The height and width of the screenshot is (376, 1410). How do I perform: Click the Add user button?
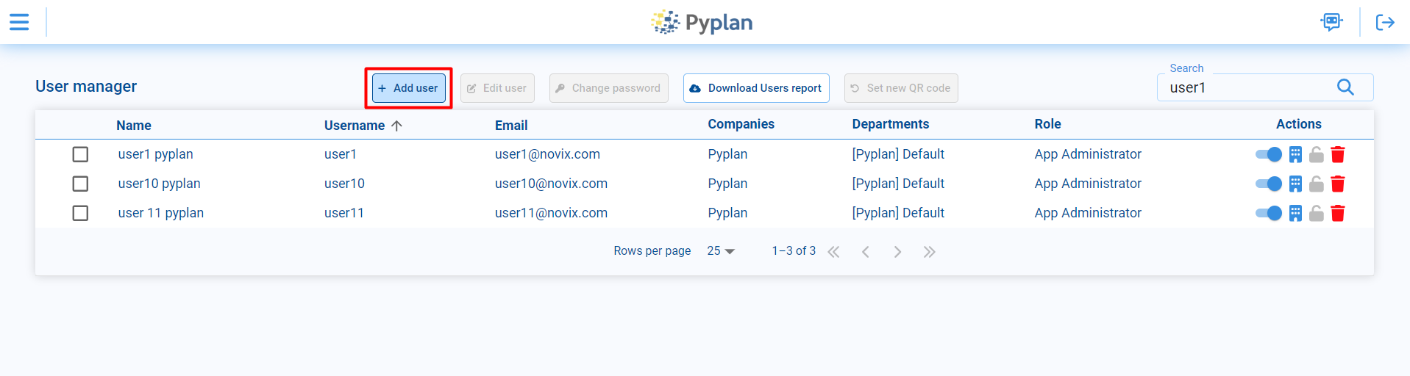pos(408,88)
